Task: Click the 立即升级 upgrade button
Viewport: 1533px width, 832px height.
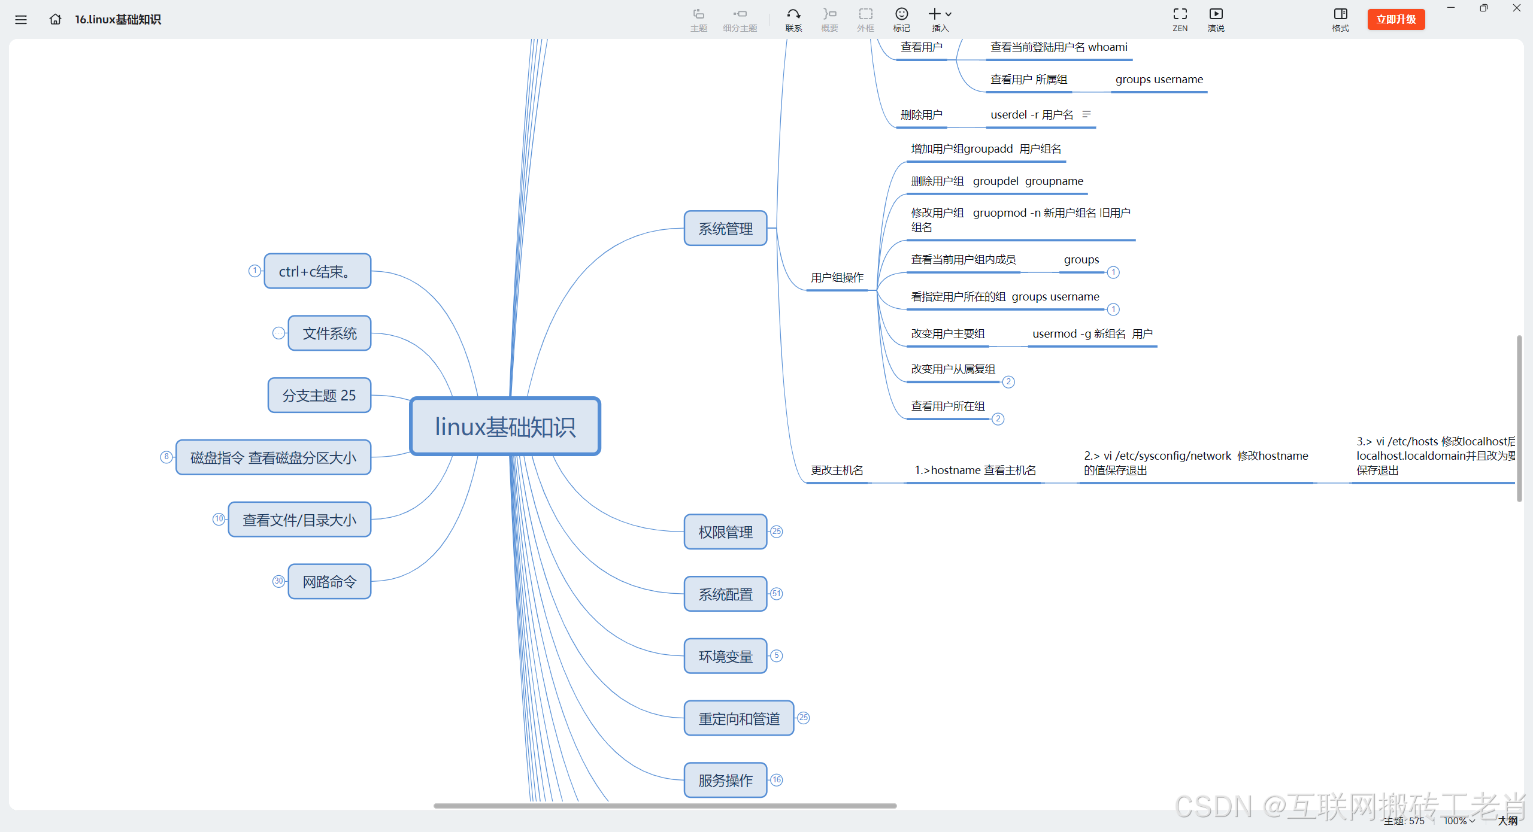Action: (1396, 19)
